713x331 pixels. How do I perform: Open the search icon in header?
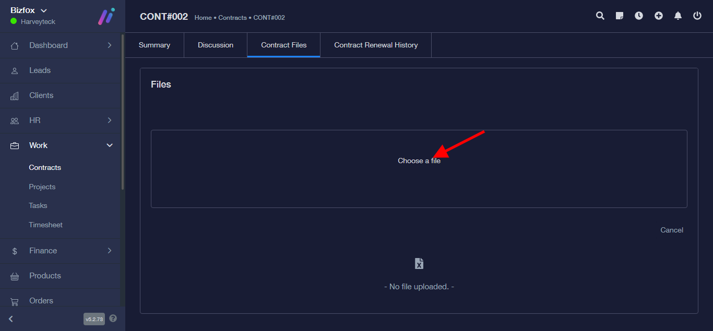(x=600, y=16)
